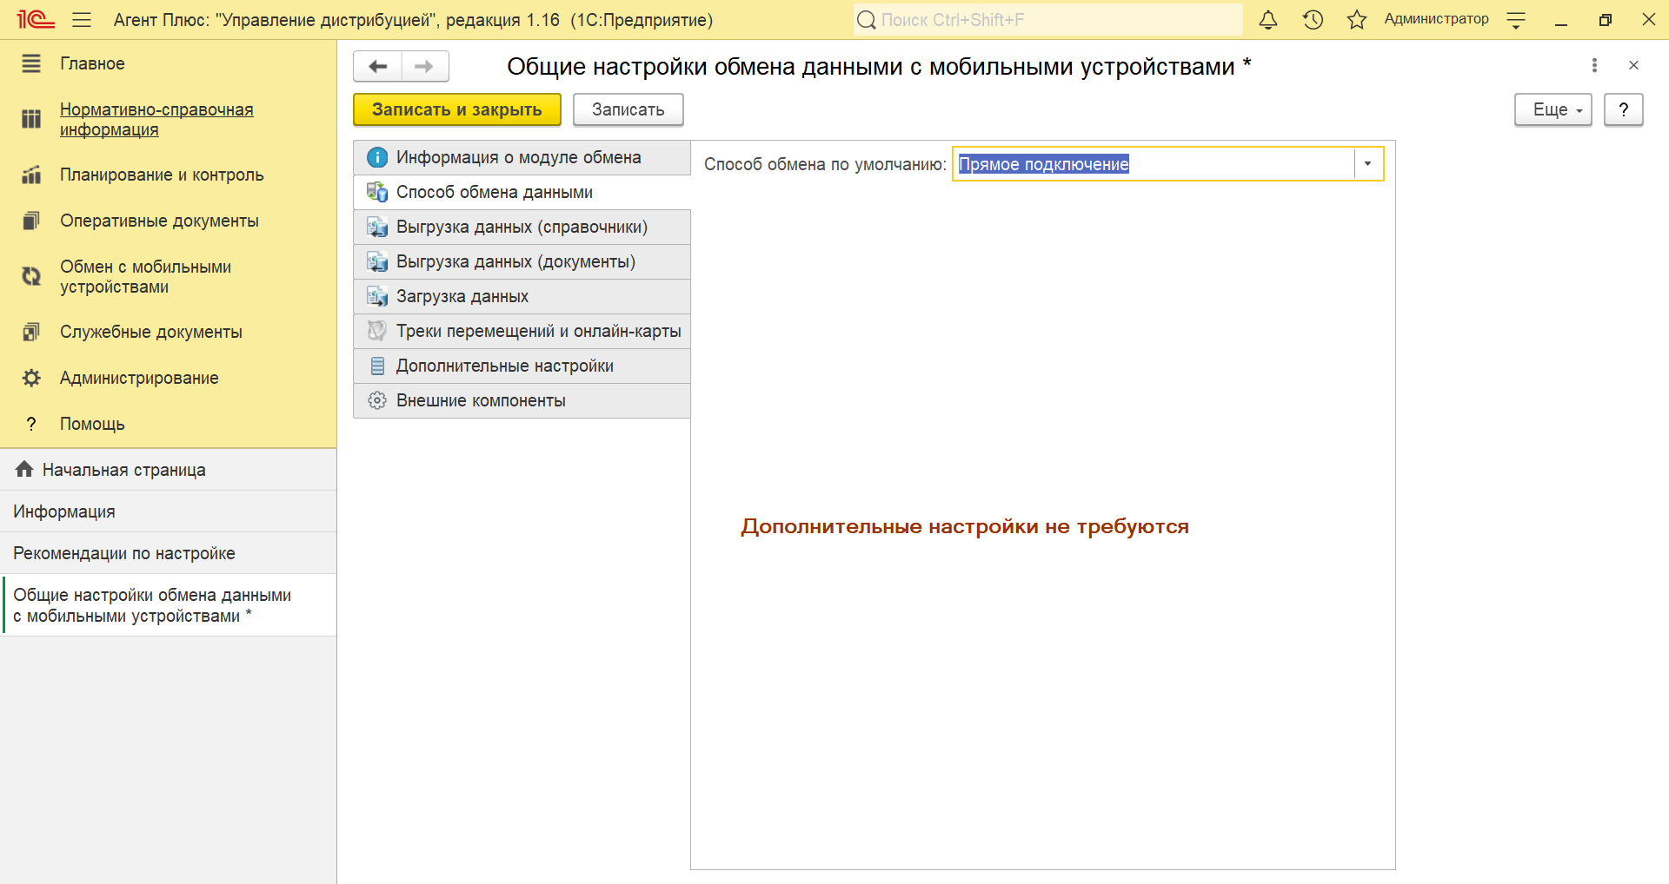Open the title bar service settings icon
The image size is (1669, 884).
1516,20
